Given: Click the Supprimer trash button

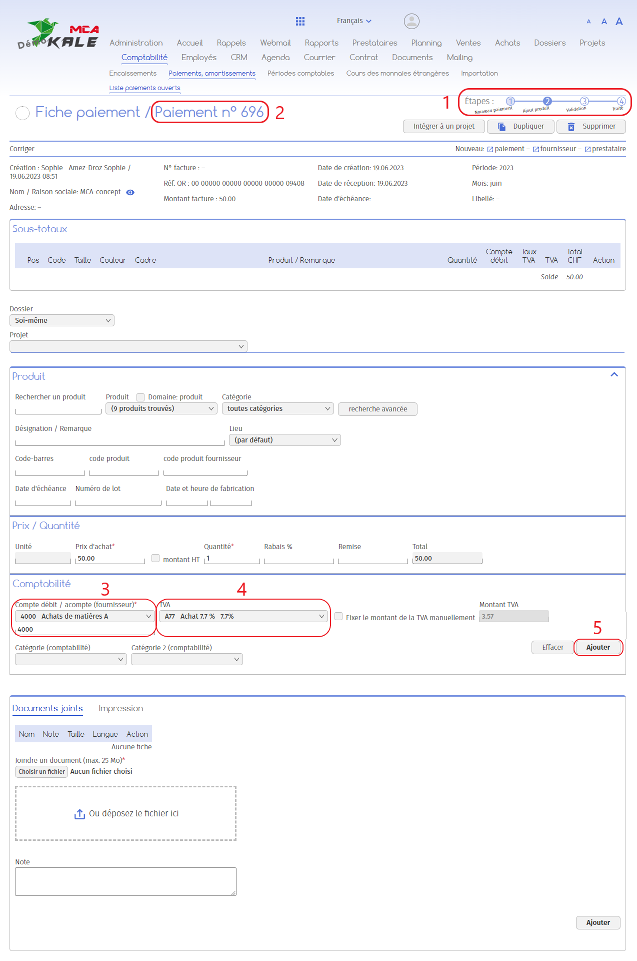Looking at the screenshot, I should pyautogui.click(x=591, y=127).
